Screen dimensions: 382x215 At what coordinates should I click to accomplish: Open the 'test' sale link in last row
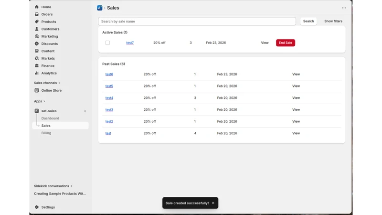point(108,133)
